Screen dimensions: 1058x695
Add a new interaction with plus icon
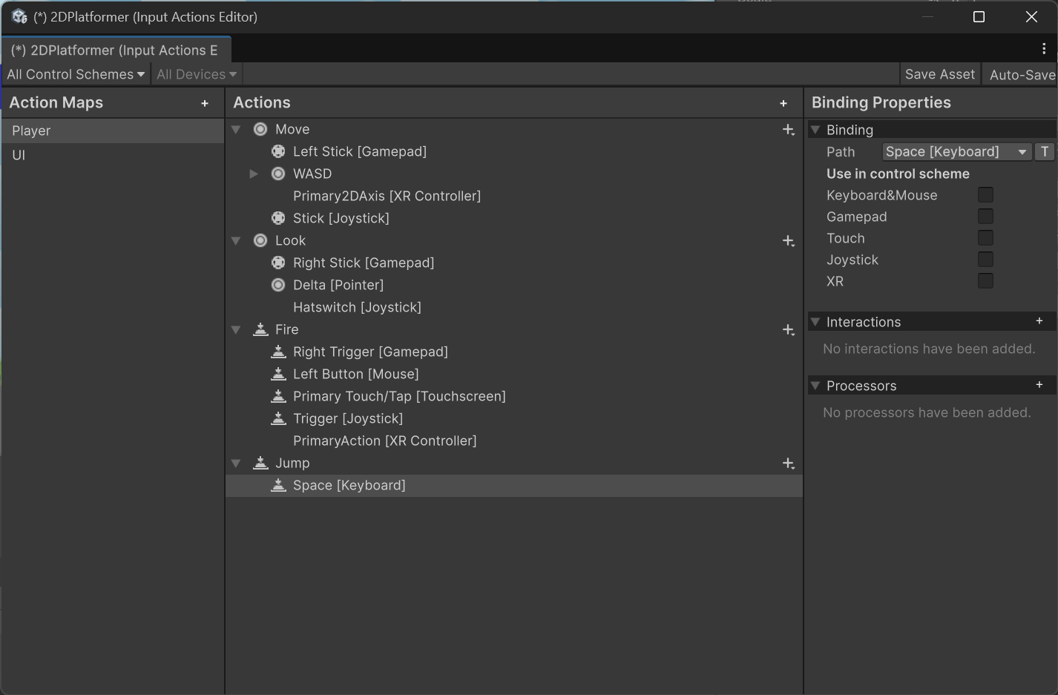[1039, 321]
